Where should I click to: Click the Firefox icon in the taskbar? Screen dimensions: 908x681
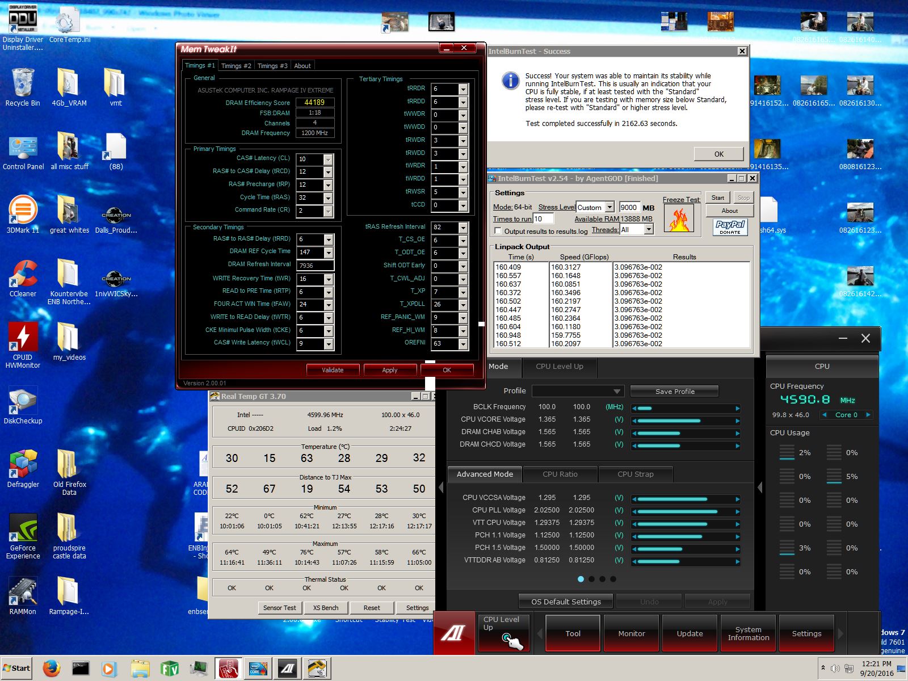coord(51,669)
